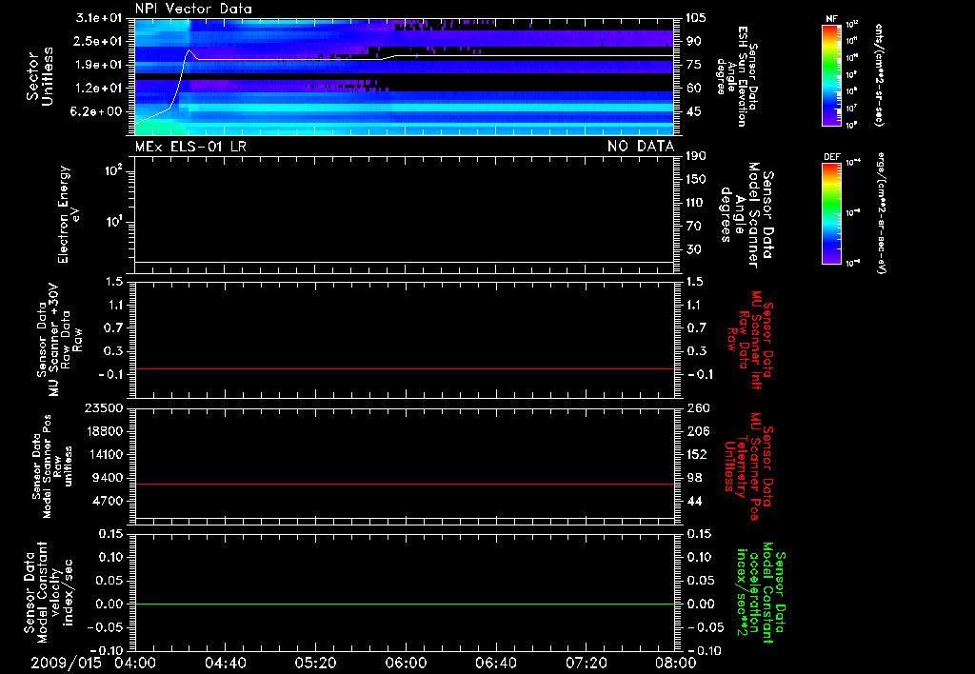Click the 04:00 time axis tick label

pyautogui.click(x=136, y=662)
